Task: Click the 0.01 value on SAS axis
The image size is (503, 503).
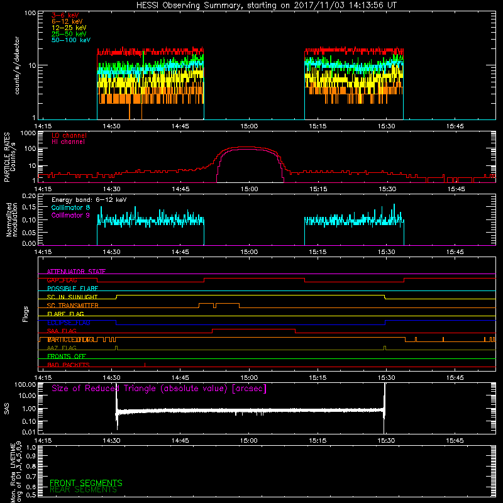Action: click(x=29, y=432)
